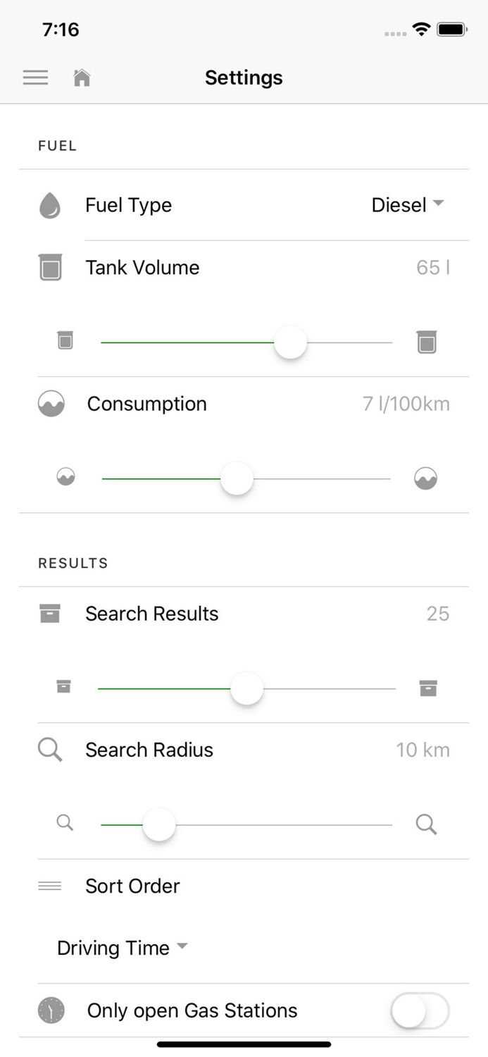Tap the large magnifier icon right of radius slider
488x1057 pixels.
pyautogui.click(x=426, y=824)
